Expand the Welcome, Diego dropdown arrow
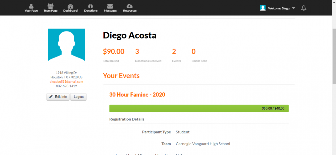This screenshot has height=155, width=336. [x=293, y=8]
